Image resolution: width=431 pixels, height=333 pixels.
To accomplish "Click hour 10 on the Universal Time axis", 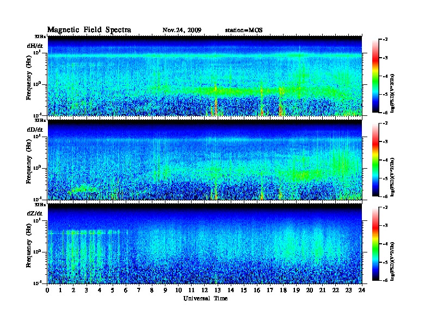I will 178,290.
